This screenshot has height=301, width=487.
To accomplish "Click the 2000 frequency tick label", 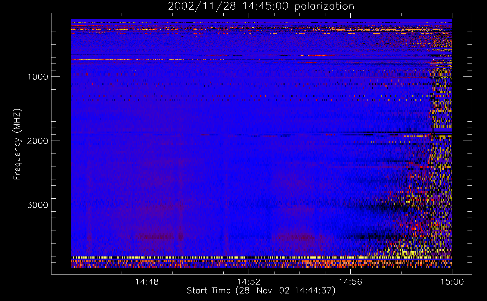I will (38, 141).
